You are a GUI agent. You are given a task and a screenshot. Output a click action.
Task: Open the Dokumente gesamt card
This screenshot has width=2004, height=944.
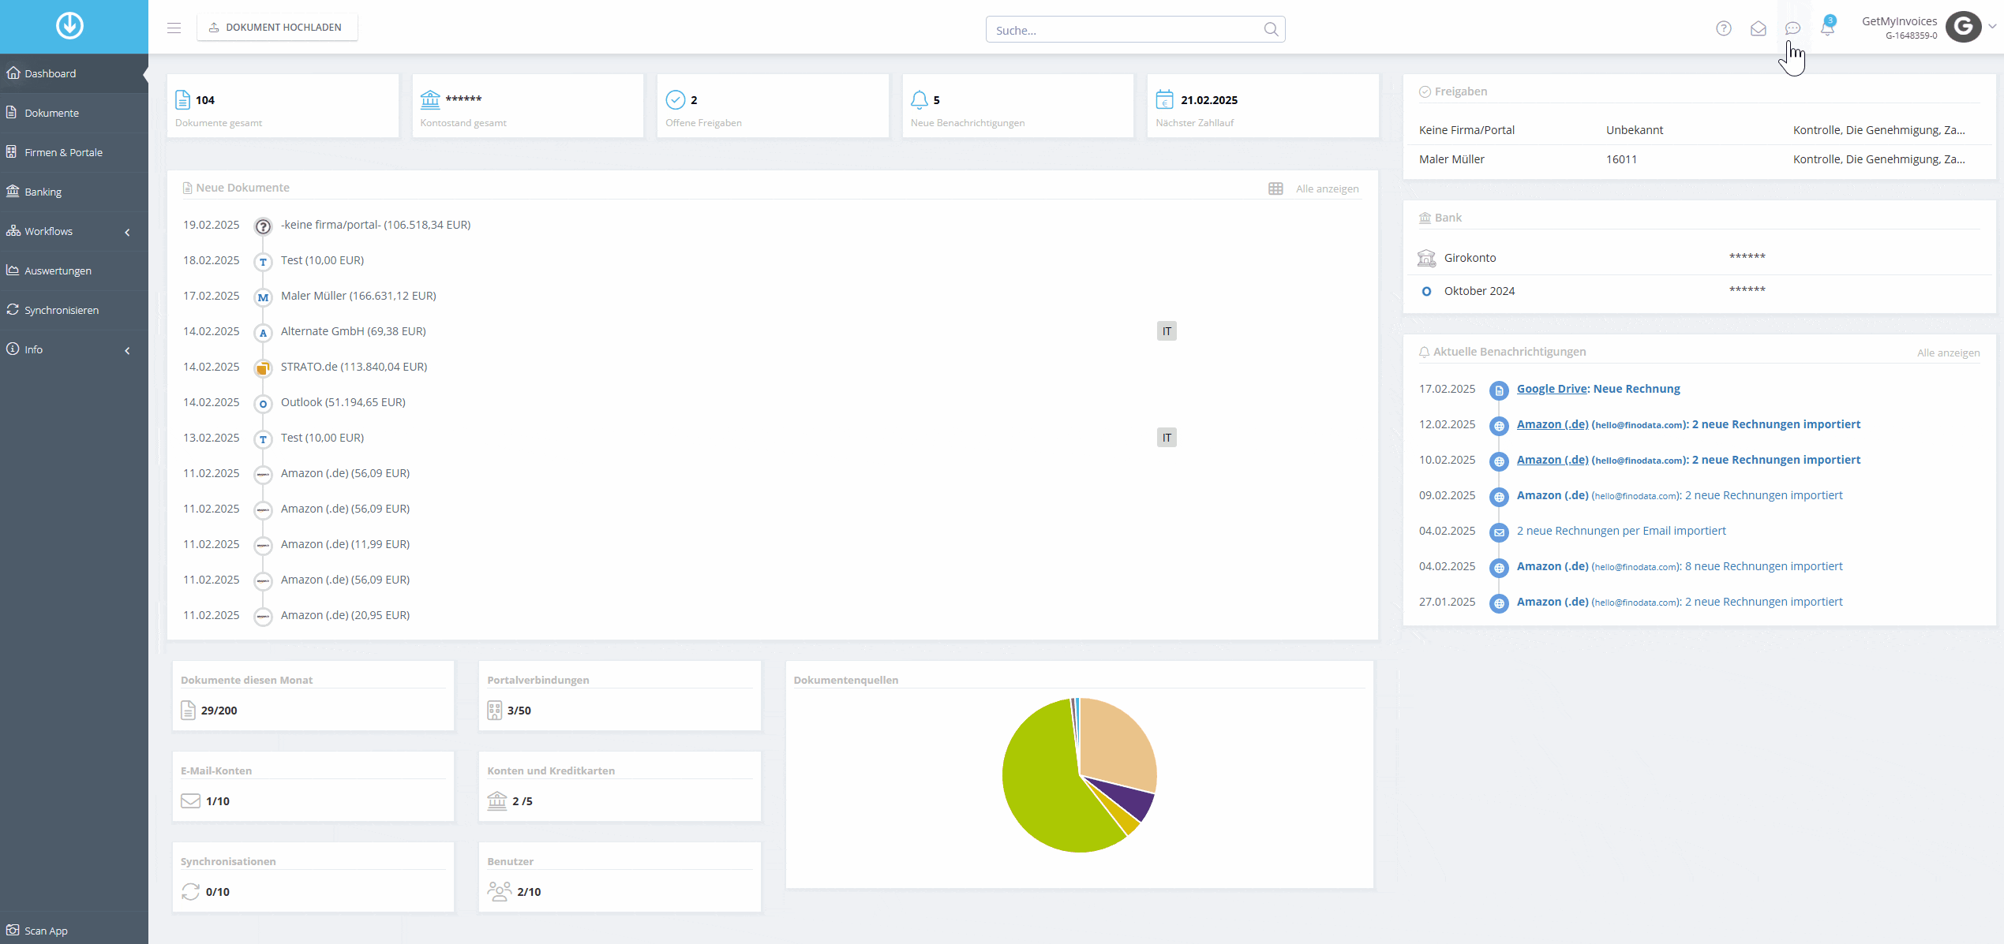point(283,106)
